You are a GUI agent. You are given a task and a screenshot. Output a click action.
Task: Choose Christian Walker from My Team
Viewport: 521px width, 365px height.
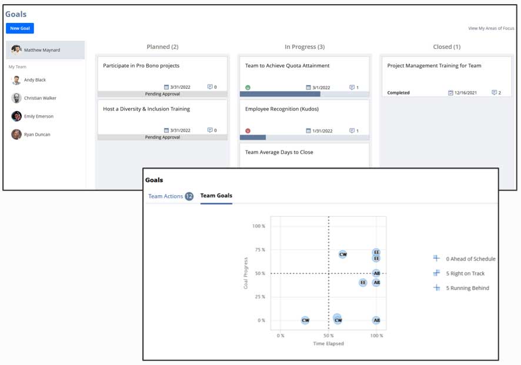point(40,98)
